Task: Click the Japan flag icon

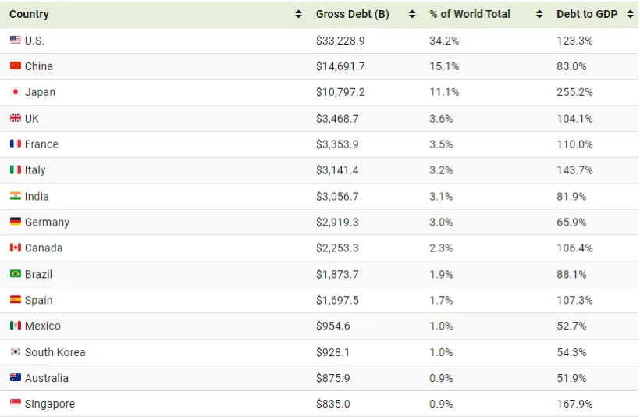Action: pos(16,91)
